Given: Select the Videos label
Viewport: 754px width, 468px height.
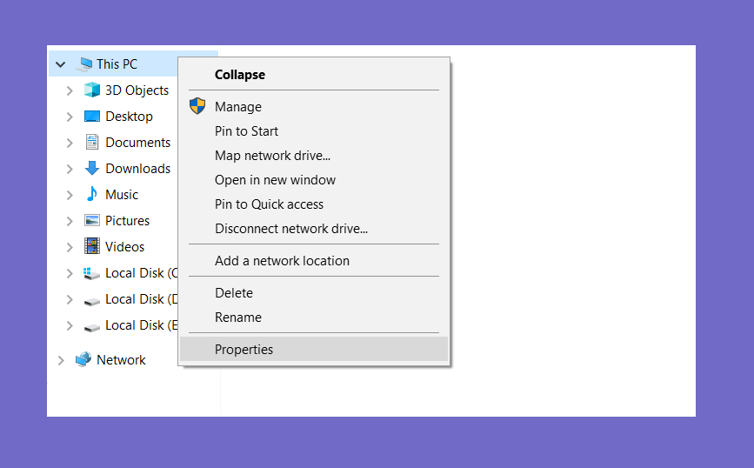Looking at the screenshot, I should tap(124, 247).
